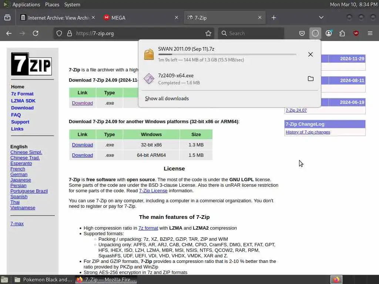The width and height of the screenshot is (379, 284).
Task: Click Show all downloads
Action: 167,98
